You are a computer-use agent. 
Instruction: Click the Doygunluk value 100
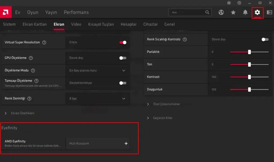214,90
